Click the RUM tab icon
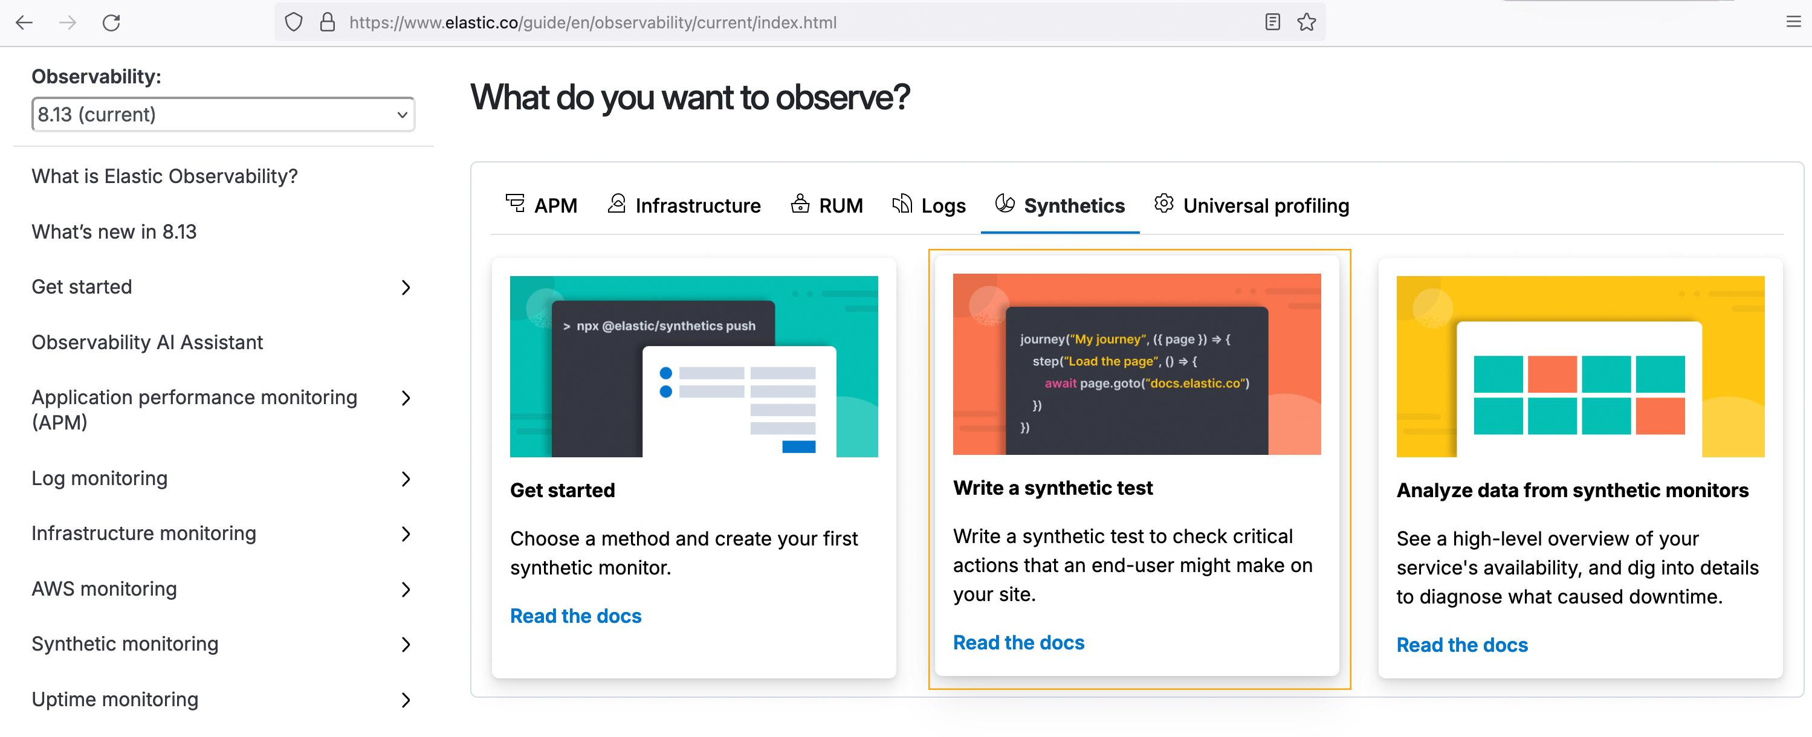Viewport: 1812px width, 737px height. 800,204
